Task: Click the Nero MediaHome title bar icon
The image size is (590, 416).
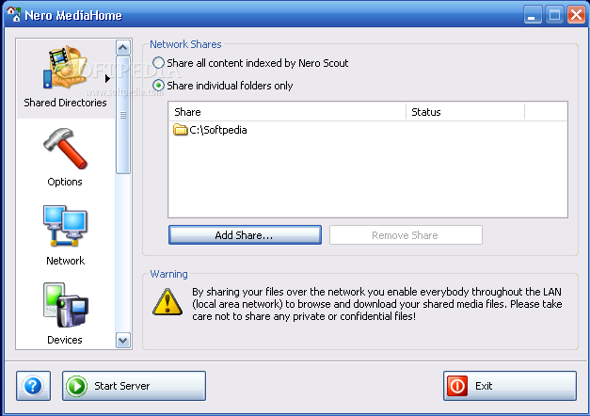Action: (x=14, y=14)
